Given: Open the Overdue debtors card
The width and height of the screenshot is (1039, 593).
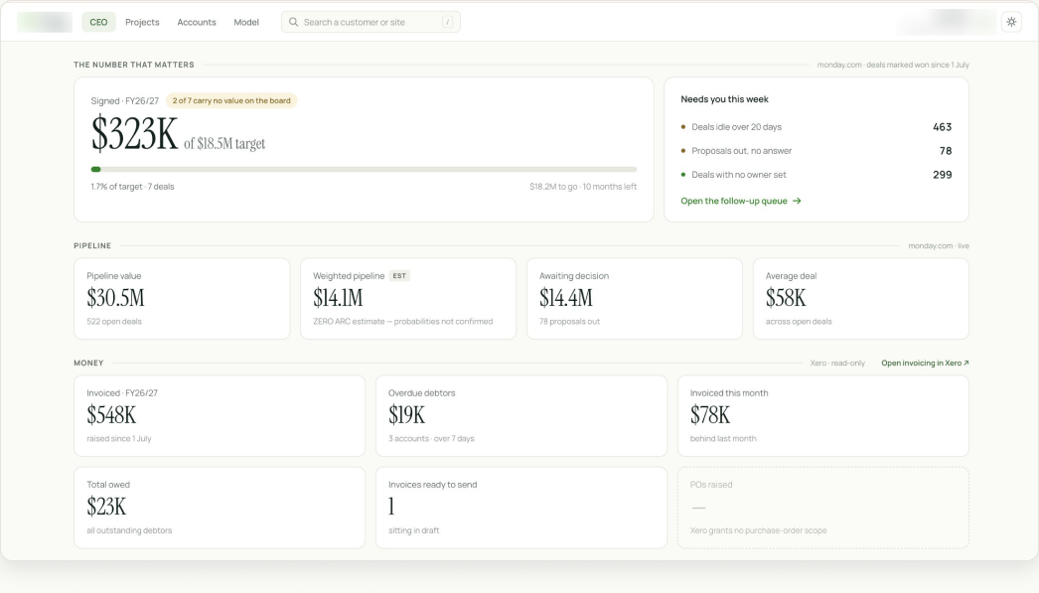Looking at the screenshot, I should [521, 416].
